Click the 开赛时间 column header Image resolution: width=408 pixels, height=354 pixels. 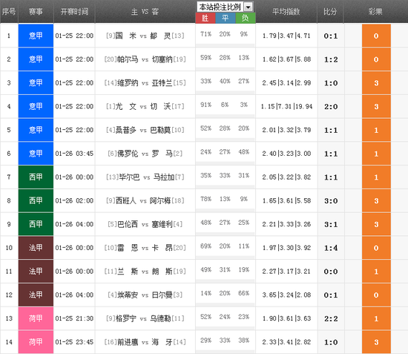pyautogui.click(x=74, y=11)
